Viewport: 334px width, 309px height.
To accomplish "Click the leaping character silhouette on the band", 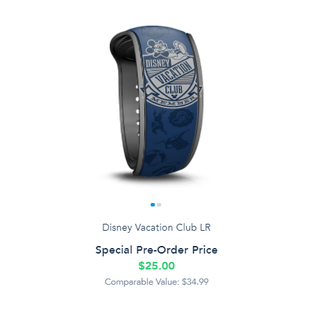I will tap(159, 122).
